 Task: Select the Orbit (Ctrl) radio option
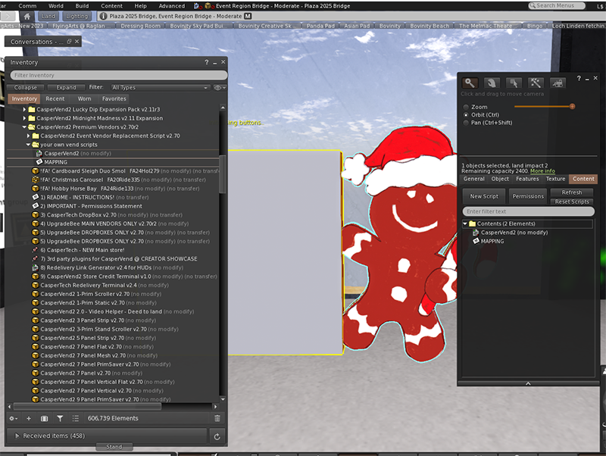click(465, 114)
